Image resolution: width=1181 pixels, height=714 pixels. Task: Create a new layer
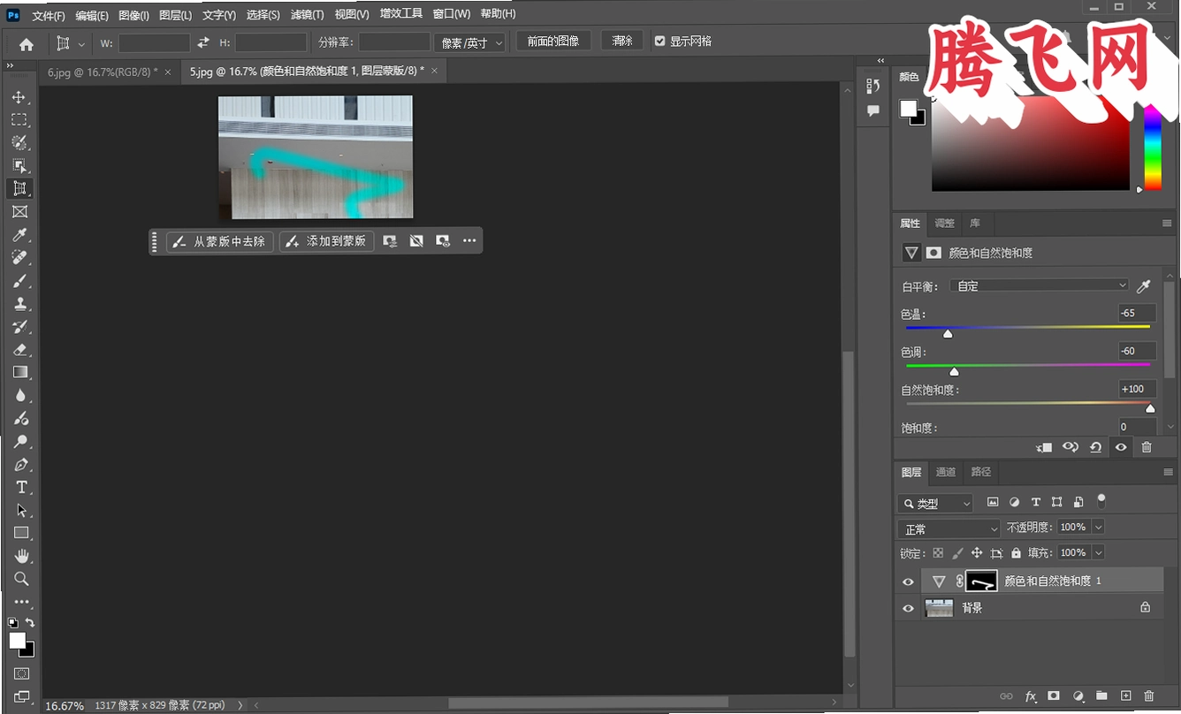(x=1125, y=696)
